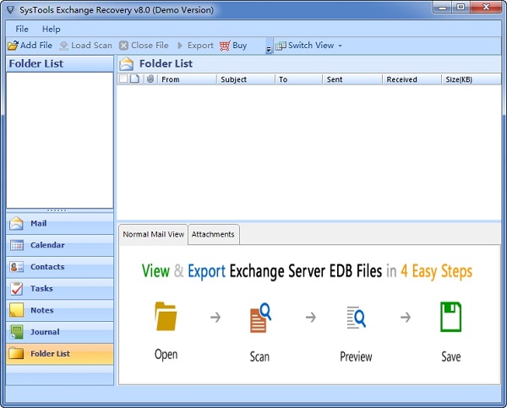Open the Mail section envelope icon
The image size is (507, 408).
[16, 223]
